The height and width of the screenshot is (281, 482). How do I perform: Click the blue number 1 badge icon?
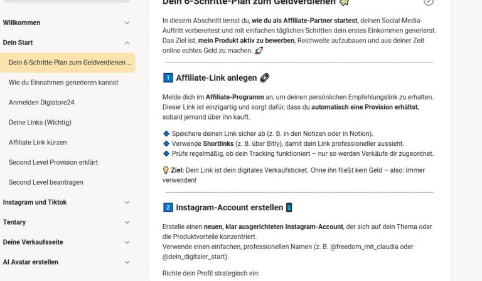coord(168,78)
